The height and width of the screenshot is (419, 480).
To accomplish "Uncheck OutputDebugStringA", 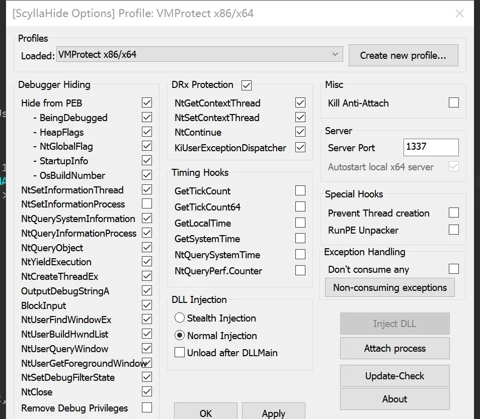I will click(147, 291).
